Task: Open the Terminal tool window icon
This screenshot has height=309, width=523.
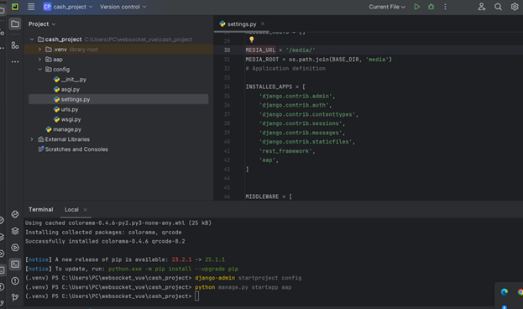Action: 15,264
